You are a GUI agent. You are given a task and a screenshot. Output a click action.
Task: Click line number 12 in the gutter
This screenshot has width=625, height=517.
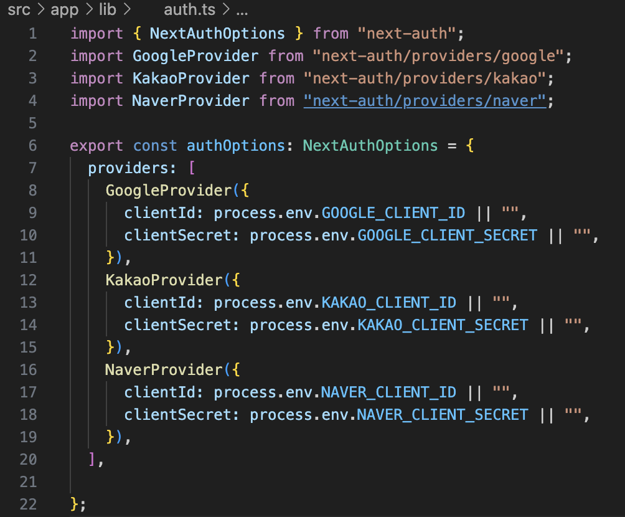click(28, 280)
